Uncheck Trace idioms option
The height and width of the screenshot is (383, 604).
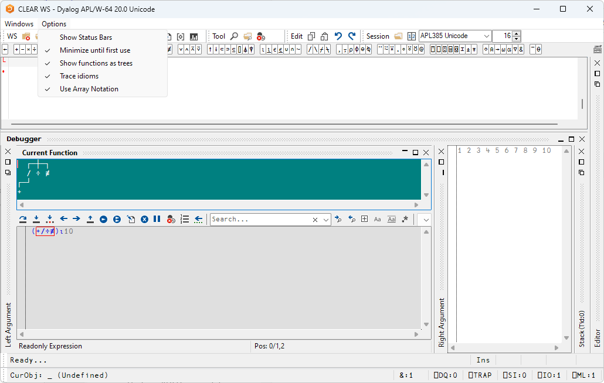(79, 76)
